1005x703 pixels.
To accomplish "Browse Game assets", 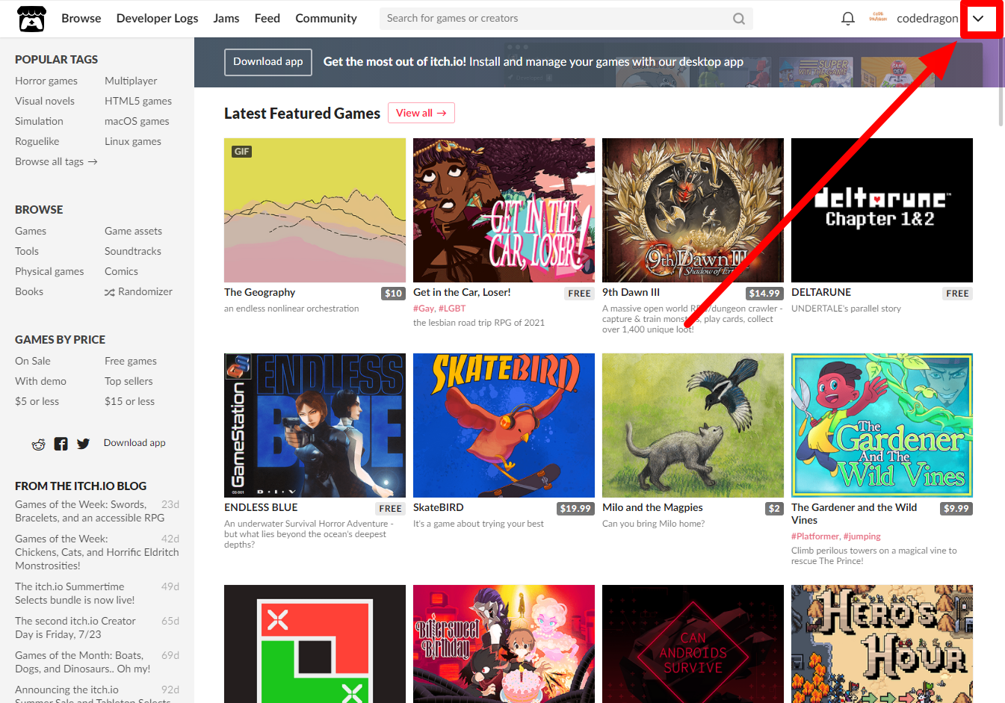I will [x=133, y=231].
